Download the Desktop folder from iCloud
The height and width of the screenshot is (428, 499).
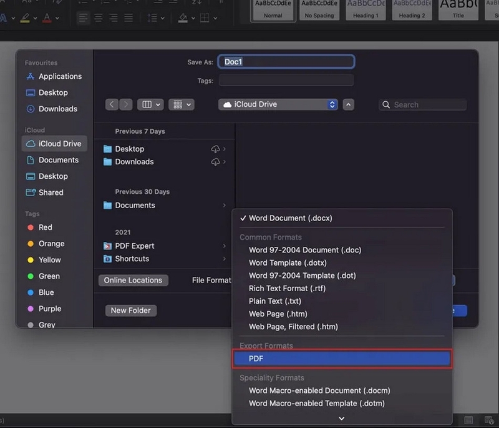(x=216, y=149)
